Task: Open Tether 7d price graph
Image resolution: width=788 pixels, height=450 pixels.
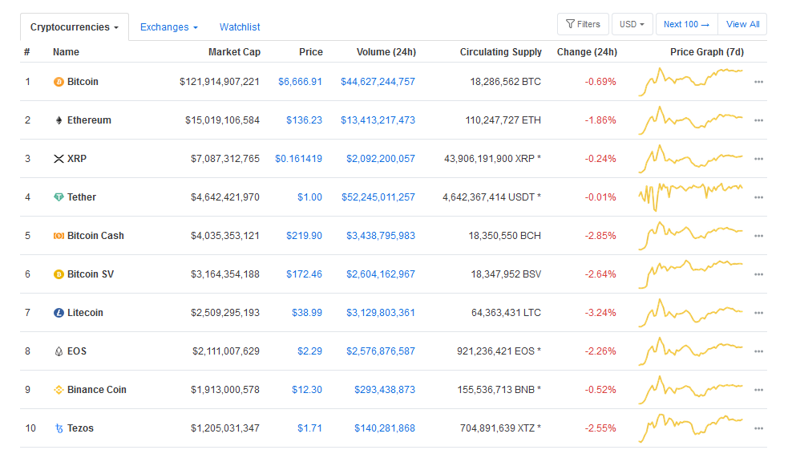Action: point(690,197)
